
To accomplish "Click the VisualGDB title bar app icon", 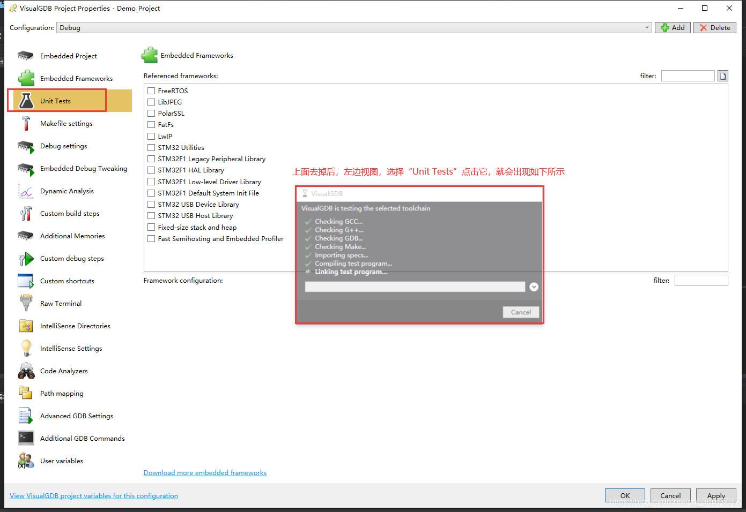I will 13,8.
